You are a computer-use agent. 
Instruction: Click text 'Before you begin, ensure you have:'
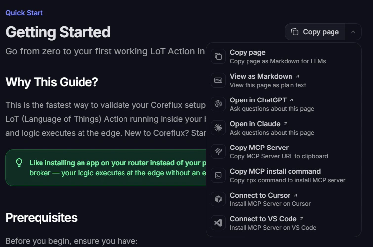pos(72,241)
